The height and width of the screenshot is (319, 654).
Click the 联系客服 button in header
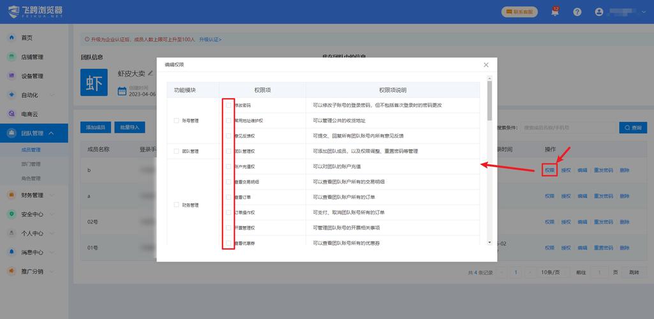point(519,12)
